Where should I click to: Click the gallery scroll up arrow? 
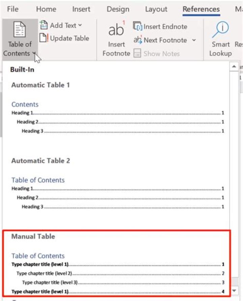point(234,67)
